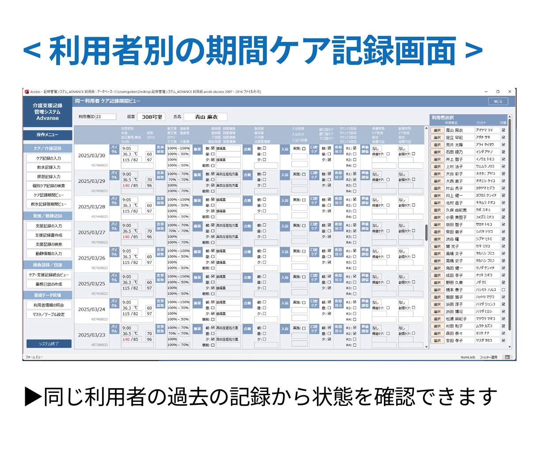Select user 川上 健一 with 選択 button
Screen dimensions: 539x449
coord(437,195)
